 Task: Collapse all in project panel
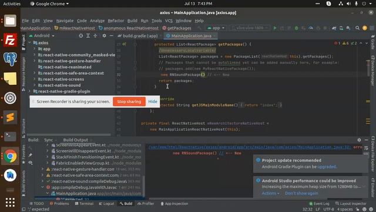click(x=95, y=35)
